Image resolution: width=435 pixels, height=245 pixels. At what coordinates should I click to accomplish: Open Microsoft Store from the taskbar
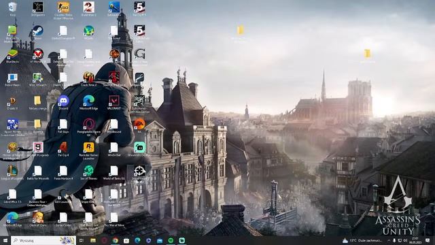coord(126,240)
